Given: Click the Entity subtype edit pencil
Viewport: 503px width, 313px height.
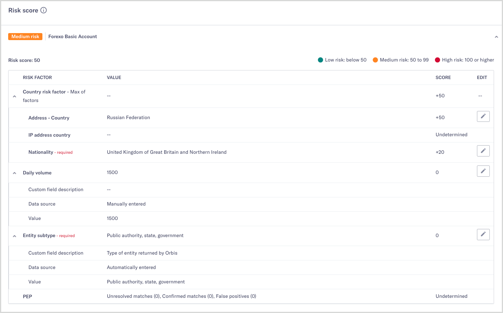Looking at the screenshot, I should point(483,234).
